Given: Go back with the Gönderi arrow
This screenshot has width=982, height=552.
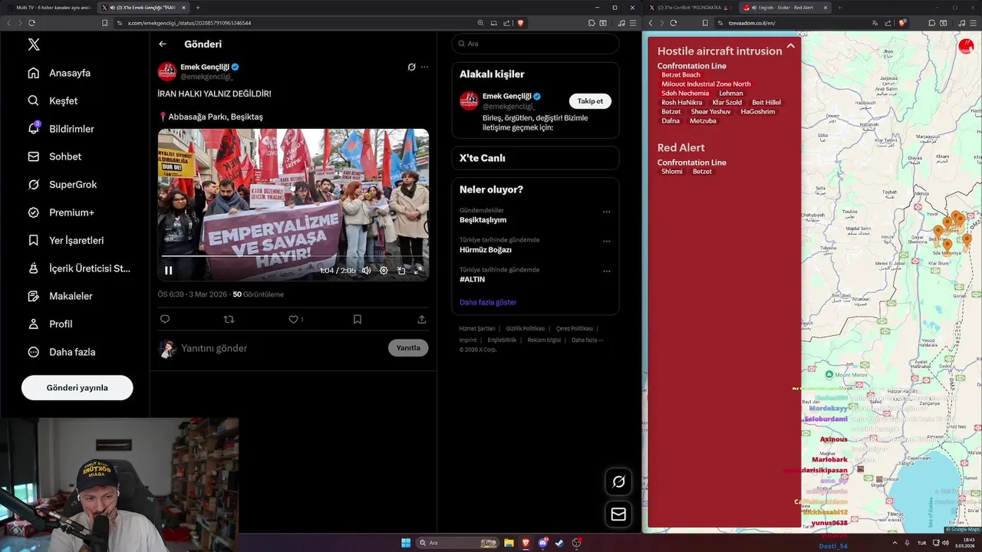Looking at the screenshot, I should pyautogui.click(x=163, y=44).
